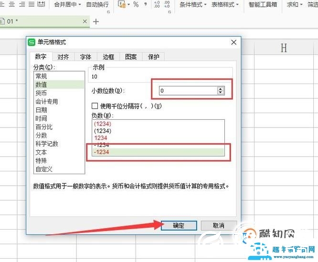Choose highlighted red -1234 negative format

[158, 152]
